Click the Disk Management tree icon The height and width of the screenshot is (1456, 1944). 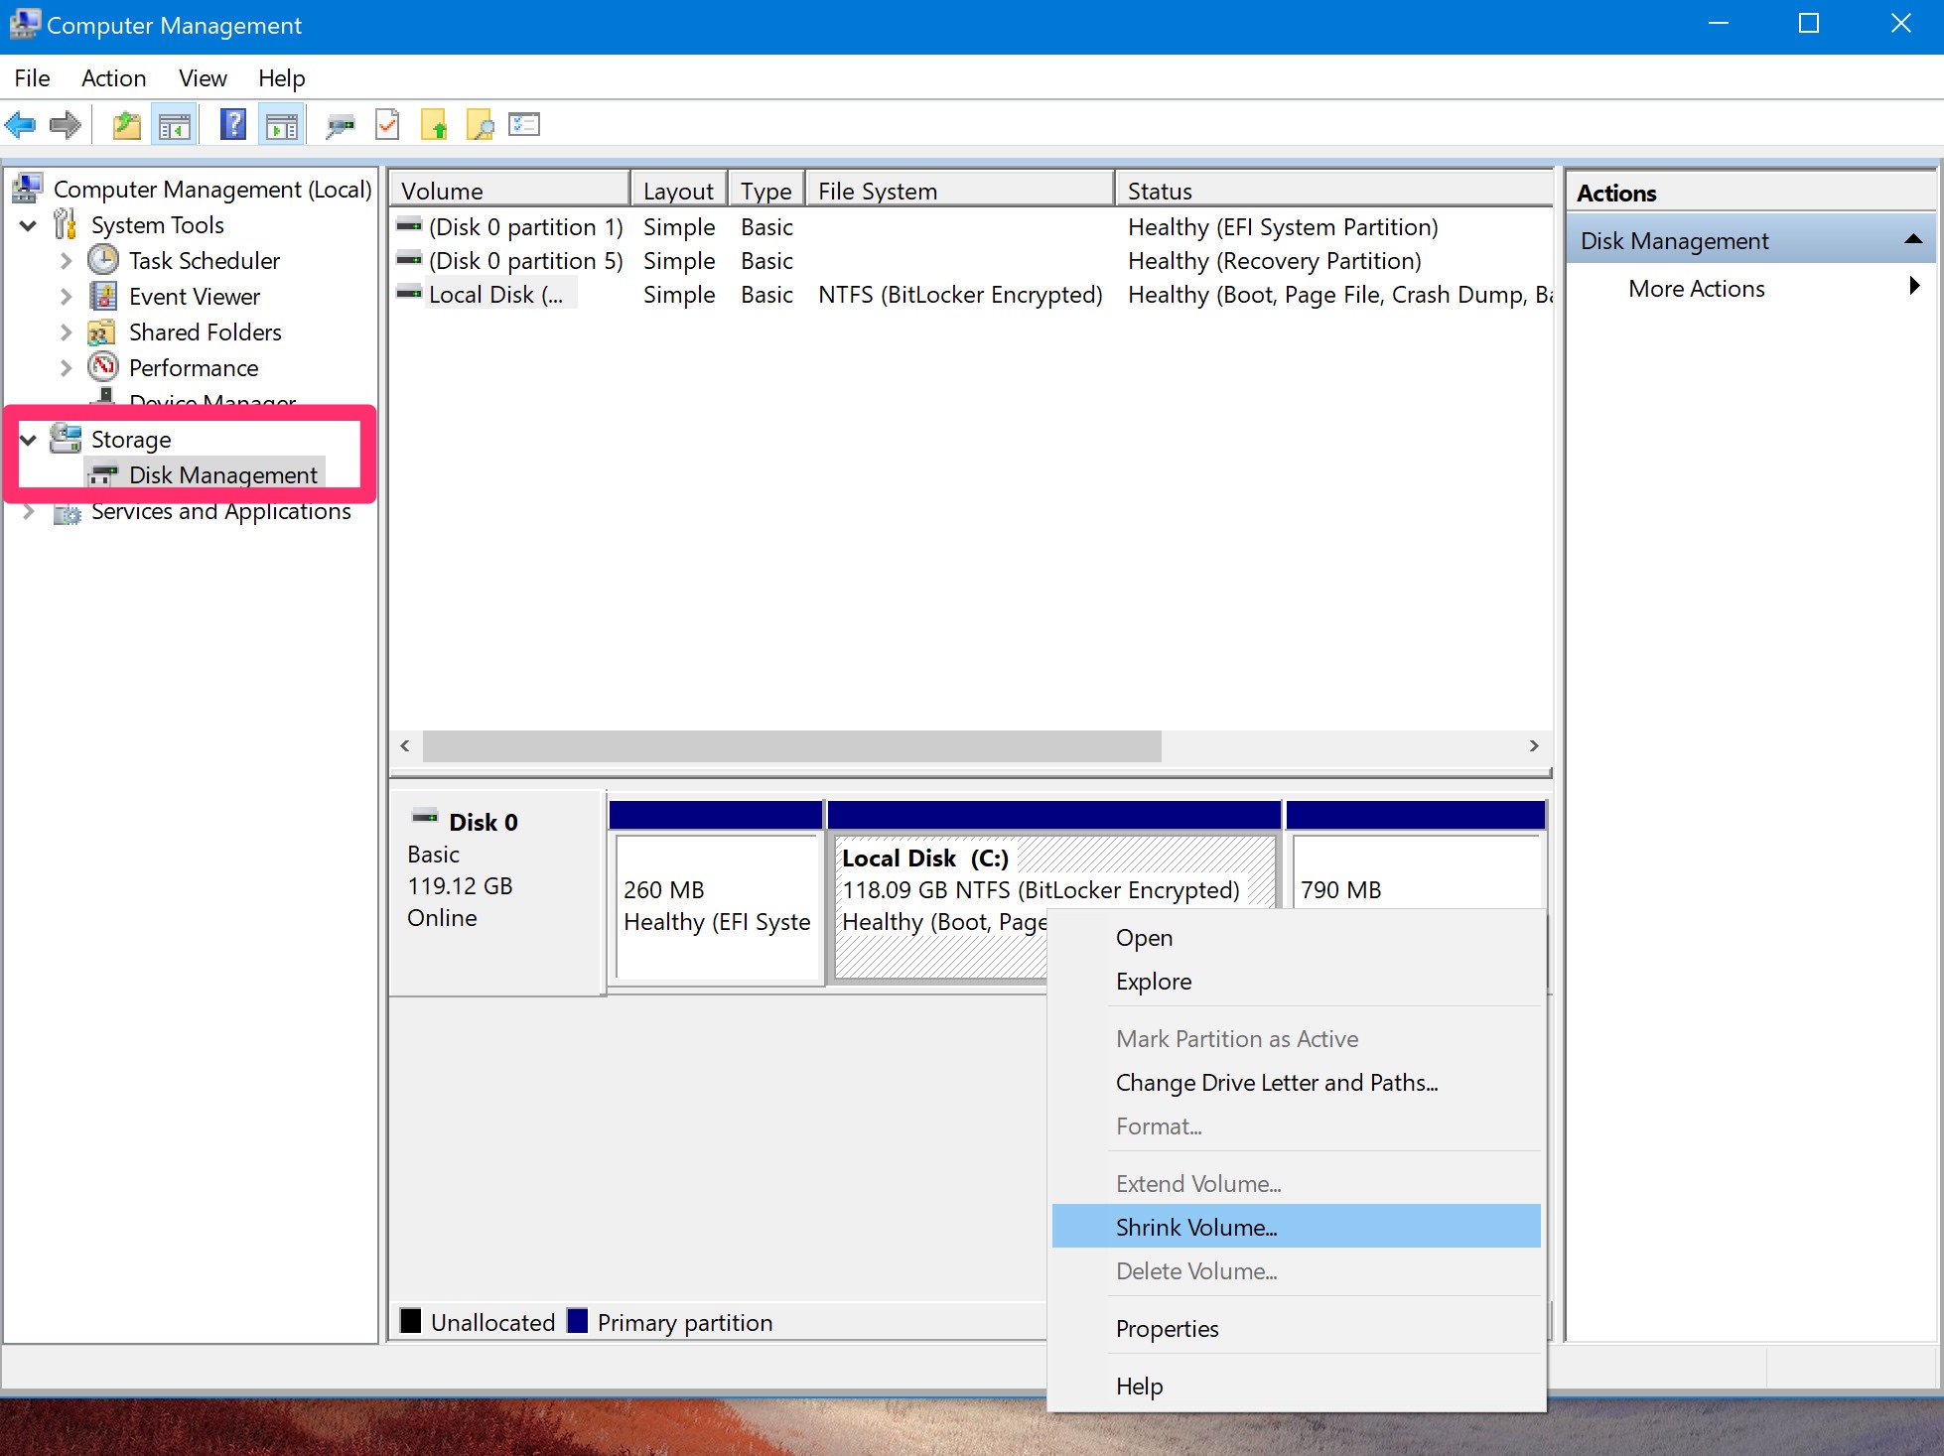103,475
